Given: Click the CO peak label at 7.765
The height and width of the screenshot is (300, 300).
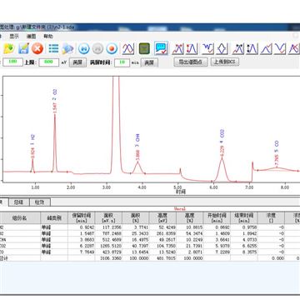Looking at the screenshot, I should click(277, 154).
